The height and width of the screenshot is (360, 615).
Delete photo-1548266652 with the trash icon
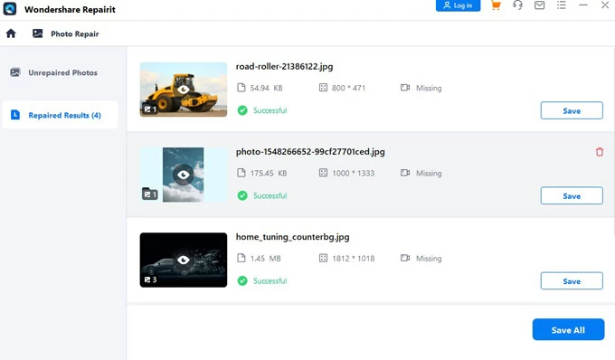pos(600,152)
